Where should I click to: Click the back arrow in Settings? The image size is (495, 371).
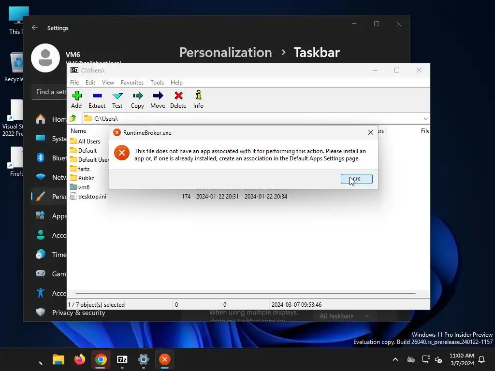click(x=35, y=28)
